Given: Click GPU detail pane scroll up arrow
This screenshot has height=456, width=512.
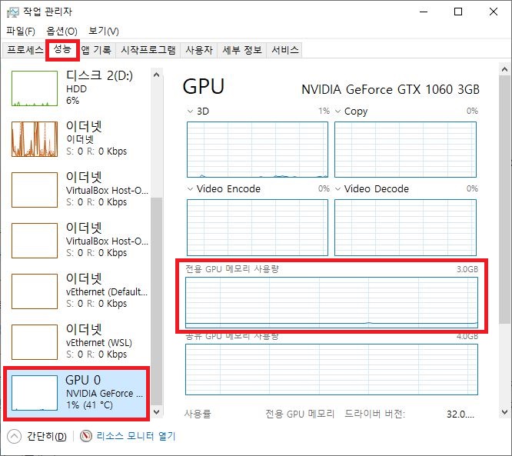Looking at the screenshot, I should (x=504, y=69).
